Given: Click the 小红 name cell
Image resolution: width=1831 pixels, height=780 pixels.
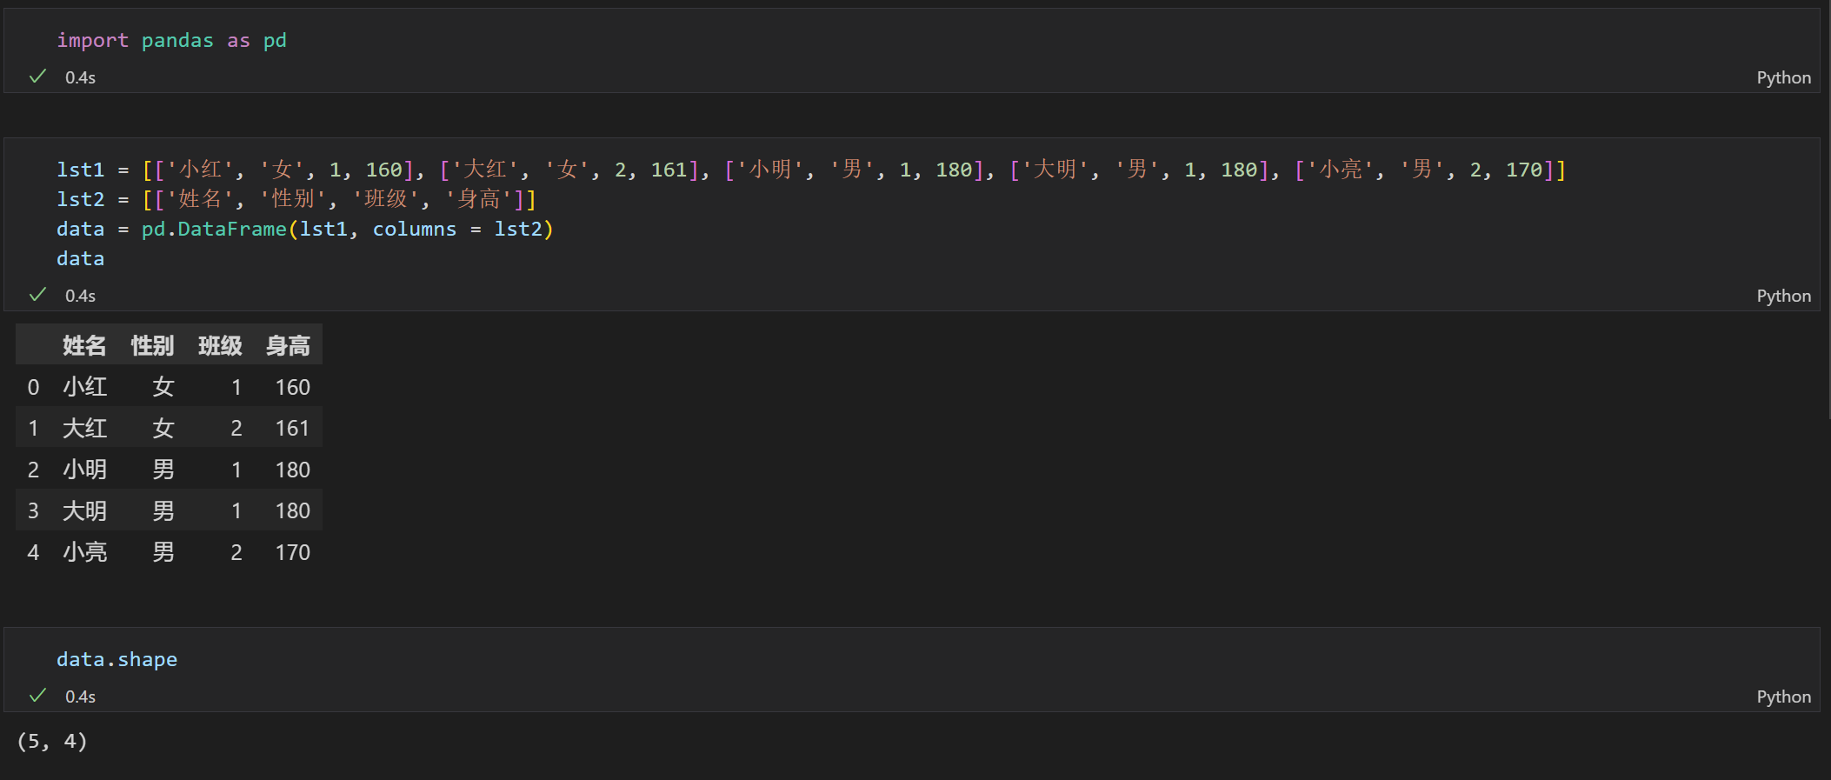Looking at the screenshot, I should (x=84, y=387).
